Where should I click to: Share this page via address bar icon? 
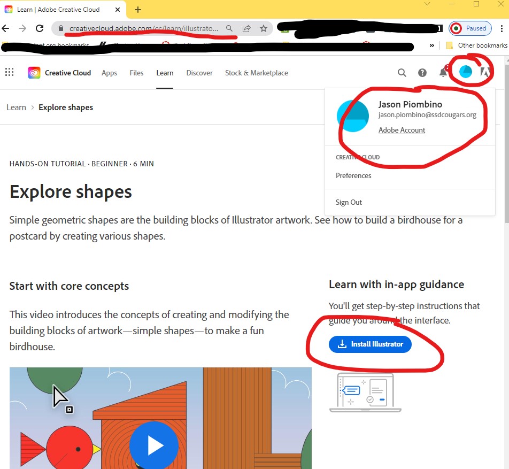tap(246, 28)
